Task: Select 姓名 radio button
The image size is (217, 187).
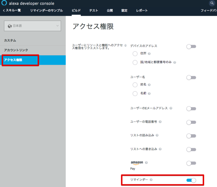Action: [x=135, y=85]
